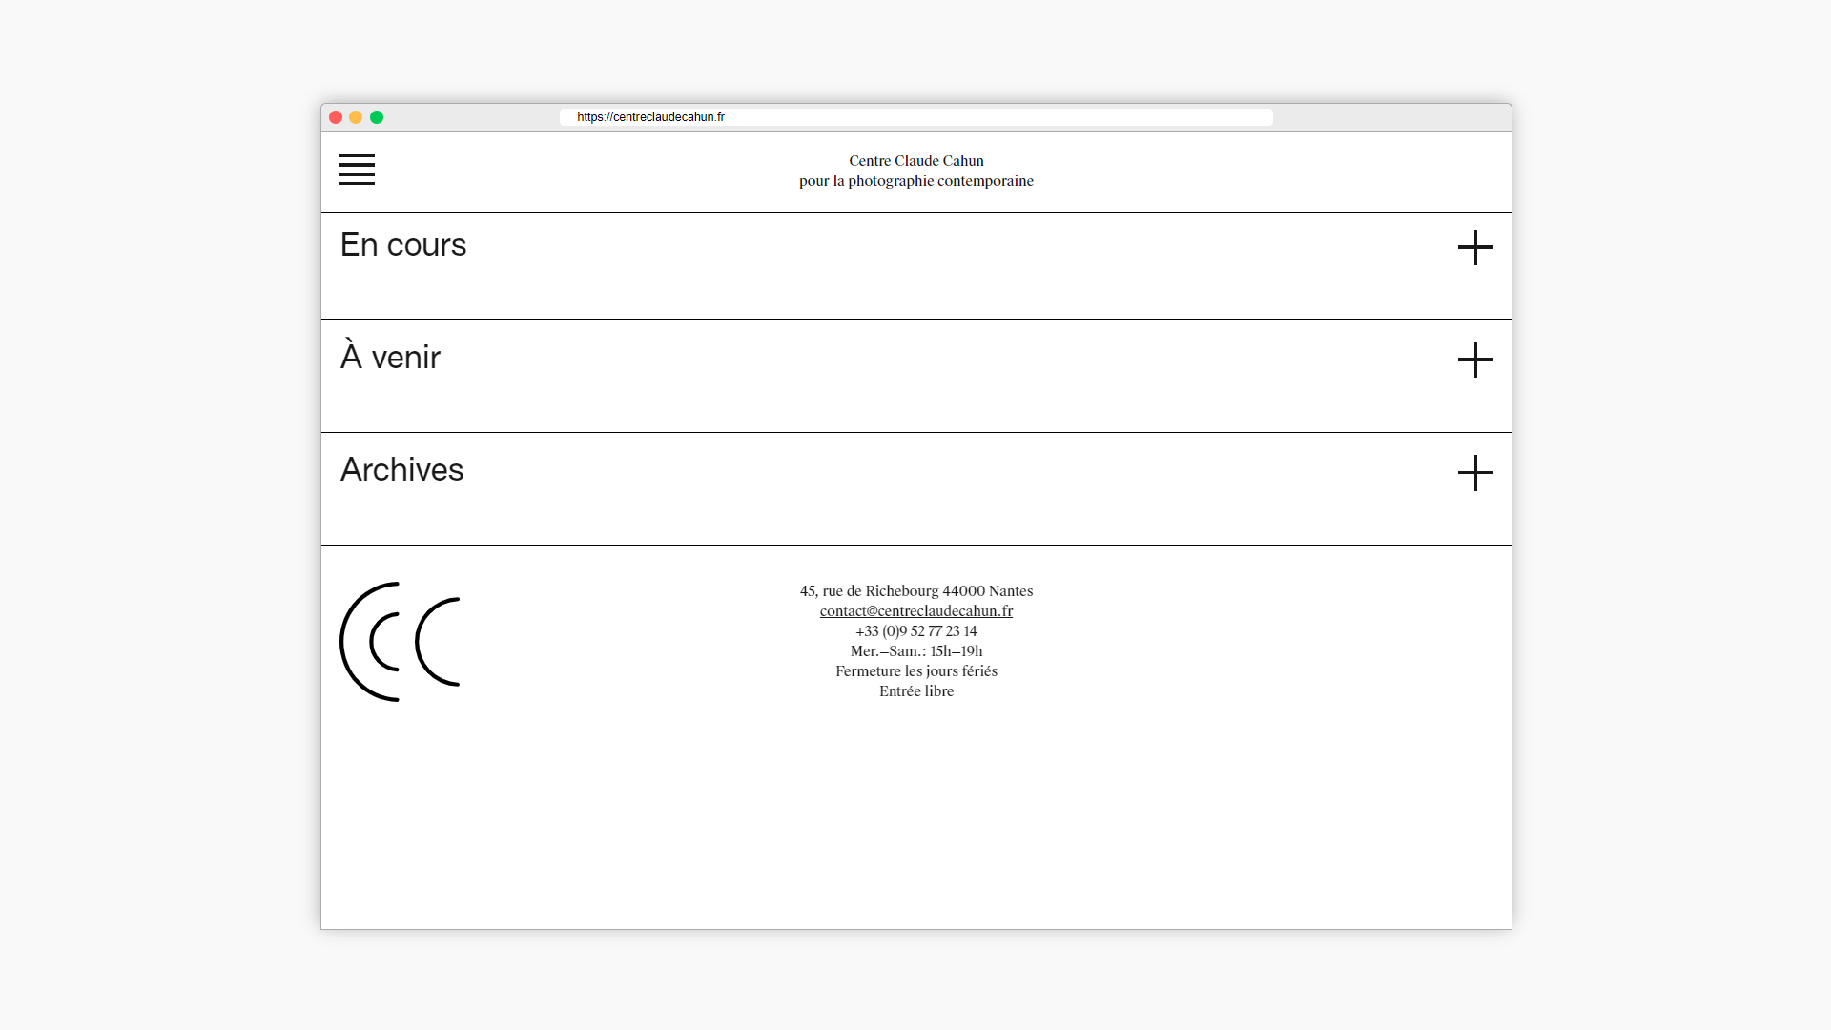Screen dimensions: 1831x1030
Task: Click the red close window button
Action: [336, 117]
